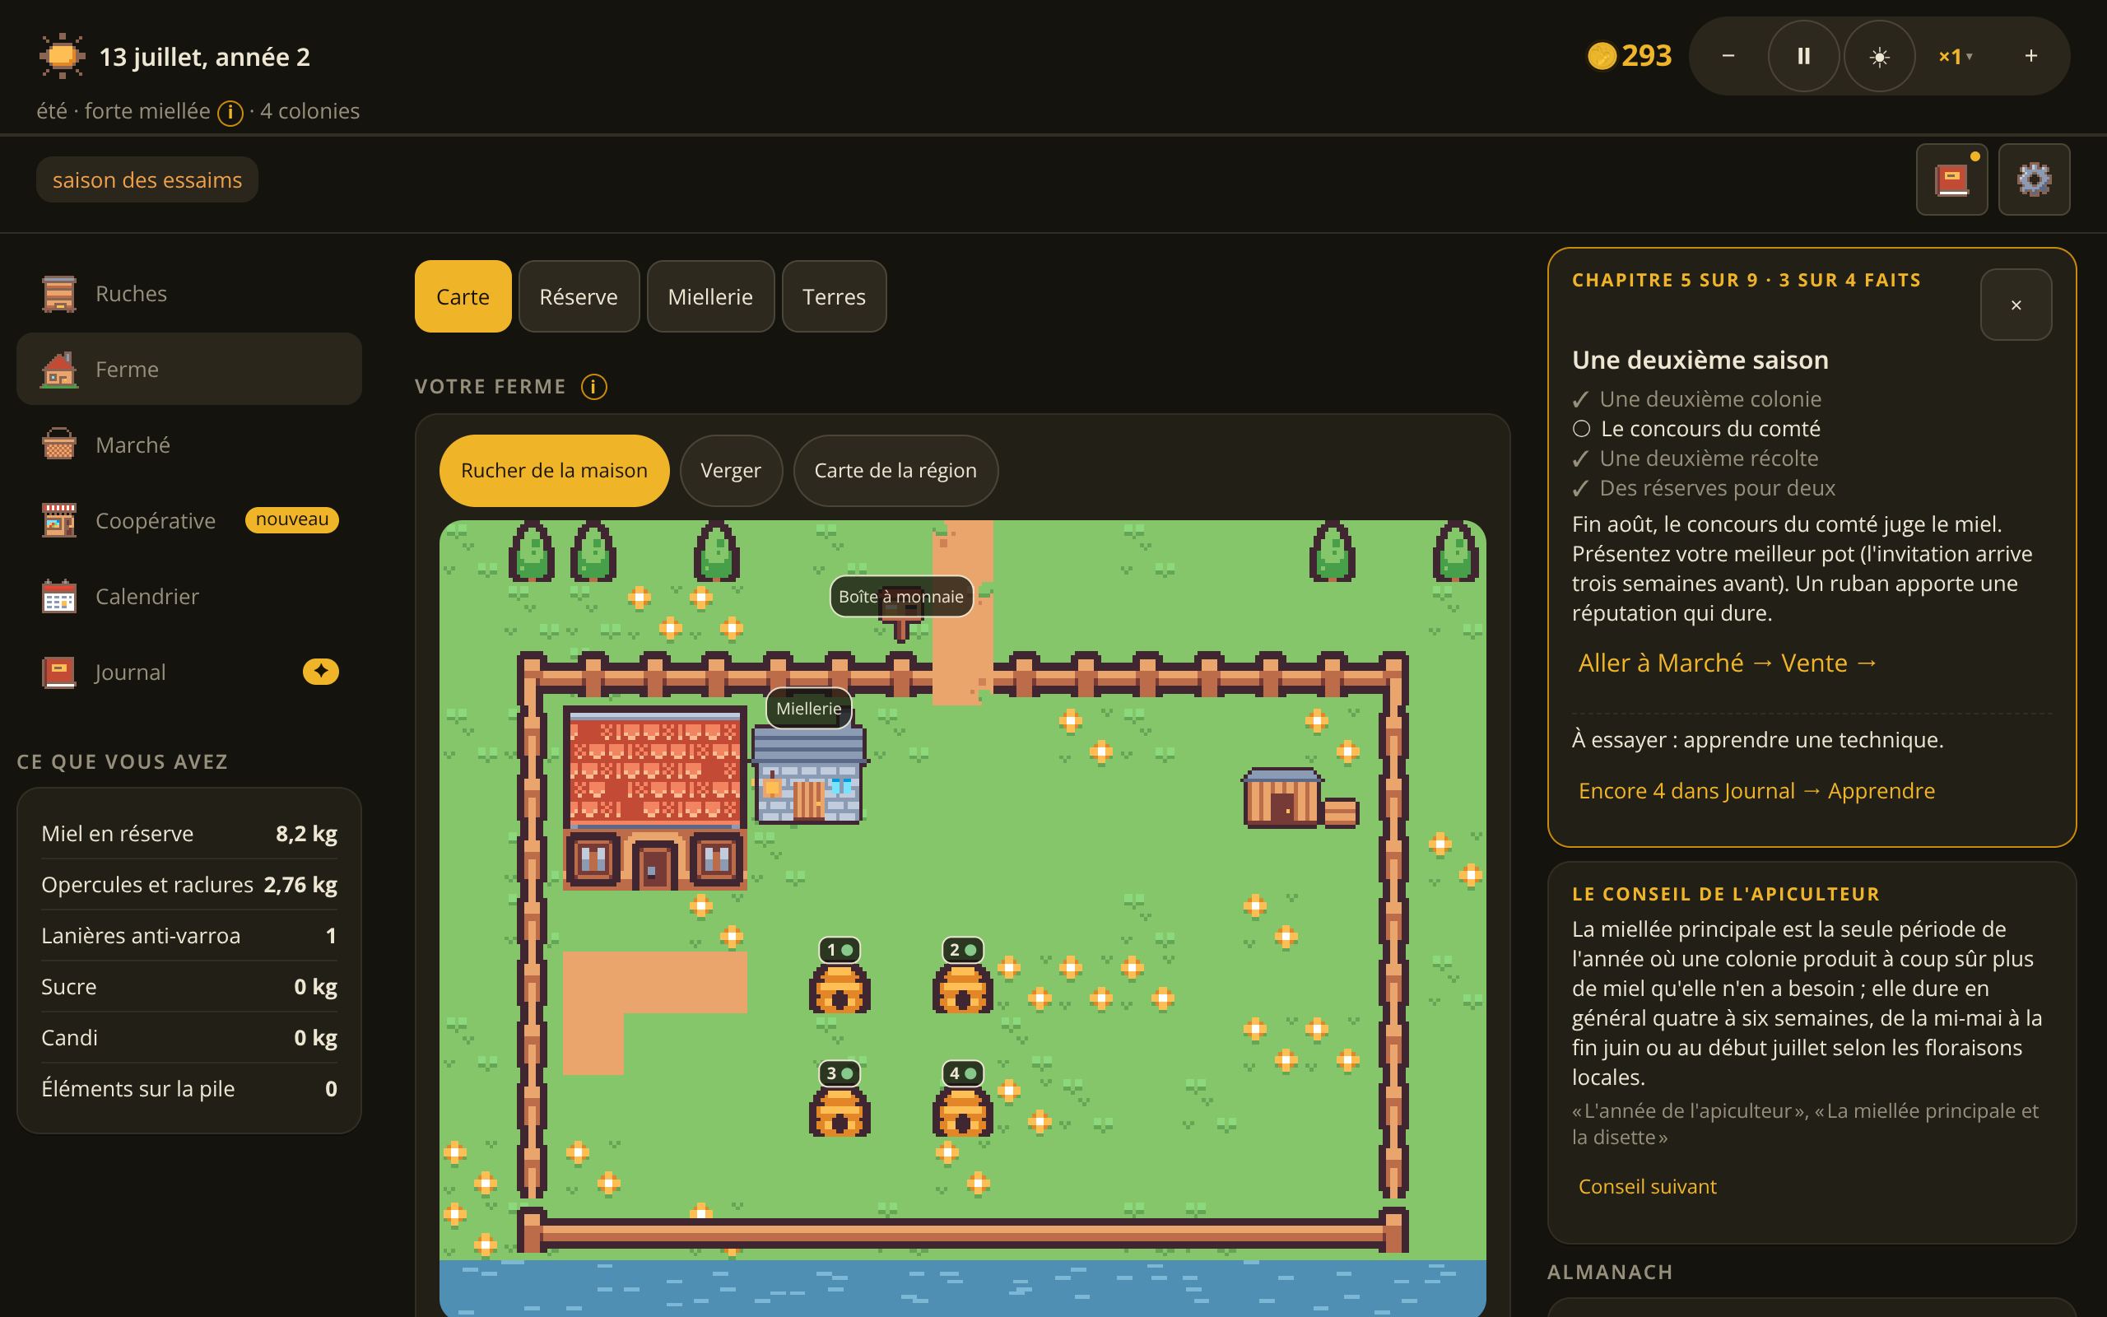Click Le concours du comté objective

click(x=1697, y=429)
